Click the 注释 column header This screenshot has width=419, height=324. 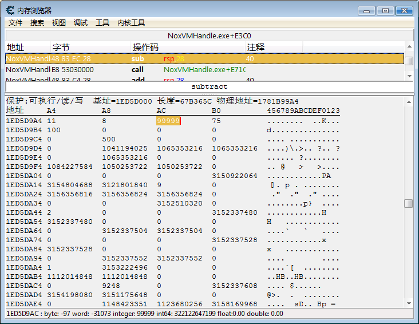[x=274, y=48]
